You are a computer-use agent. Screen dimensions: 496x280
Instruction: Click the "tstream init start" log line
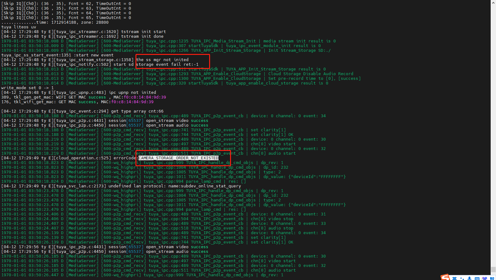(144, 31)
